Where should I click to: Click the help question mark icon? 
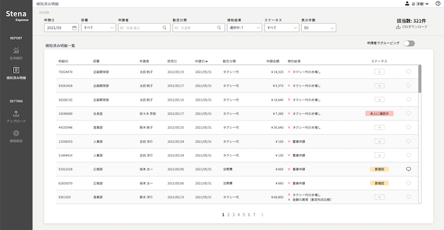[x=437, y=4]
